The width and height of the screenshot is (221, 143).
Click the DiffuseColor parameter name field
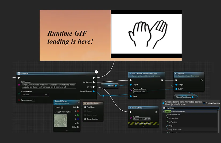pos(140,92)
